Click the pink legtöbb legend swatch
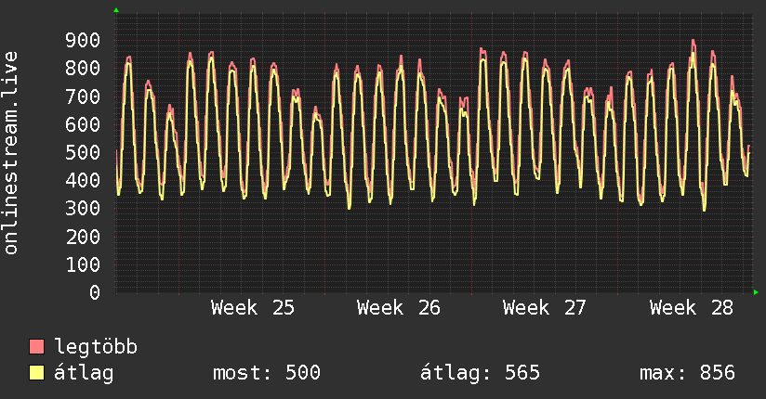This screenshot has height=399, width=766. (36, 346)
